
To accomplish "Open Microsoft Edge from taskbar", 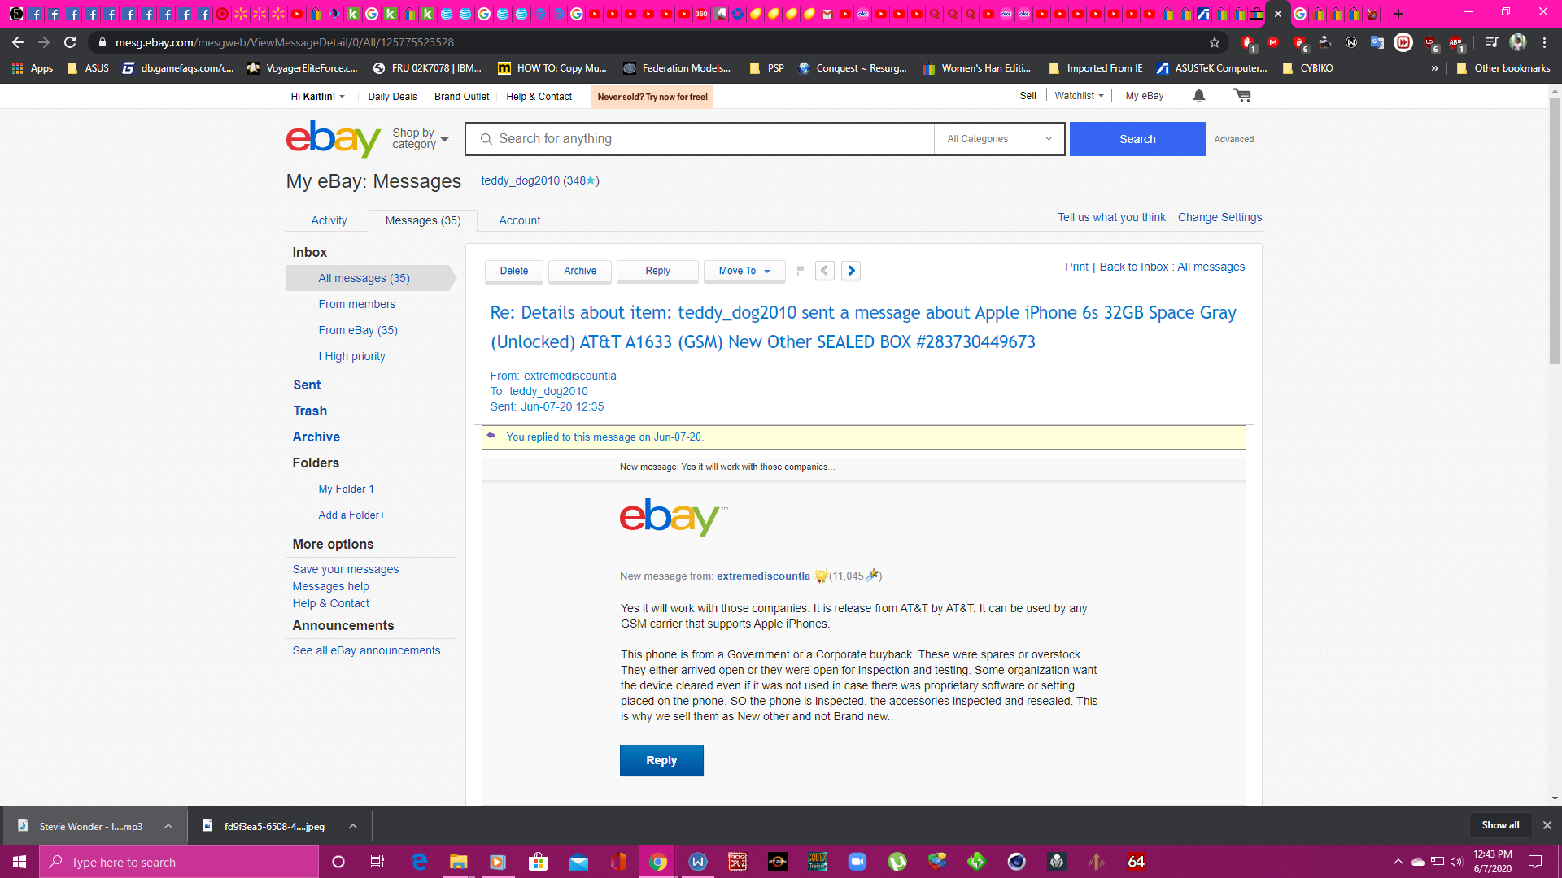I will 420,862.
